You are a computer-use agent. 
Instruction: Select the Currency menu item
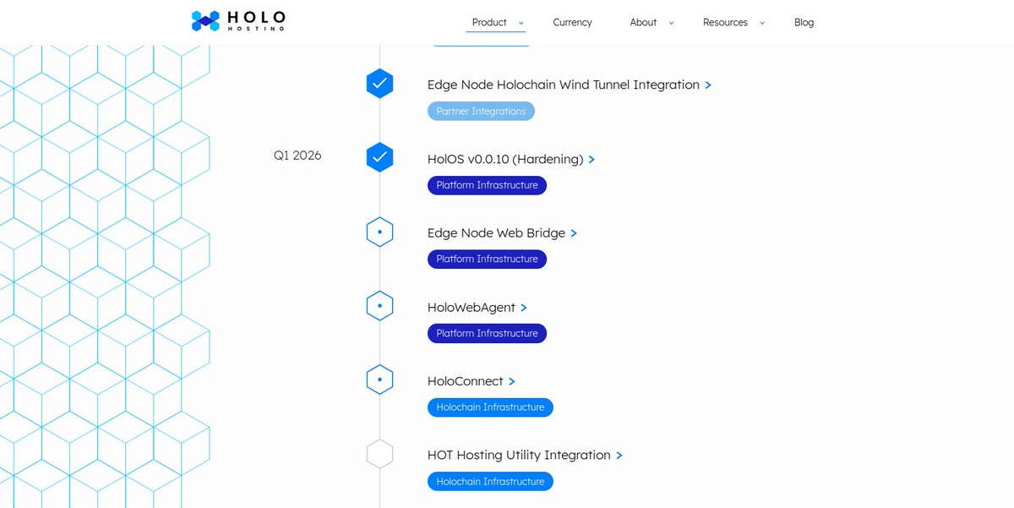pos(572,23)
